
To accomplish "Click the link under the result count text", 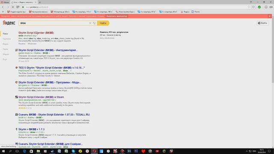I will (x=107, y=38).
